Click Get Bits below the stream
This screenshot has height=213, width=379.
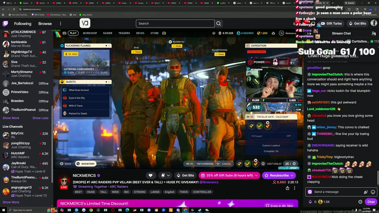click(185, 175)
